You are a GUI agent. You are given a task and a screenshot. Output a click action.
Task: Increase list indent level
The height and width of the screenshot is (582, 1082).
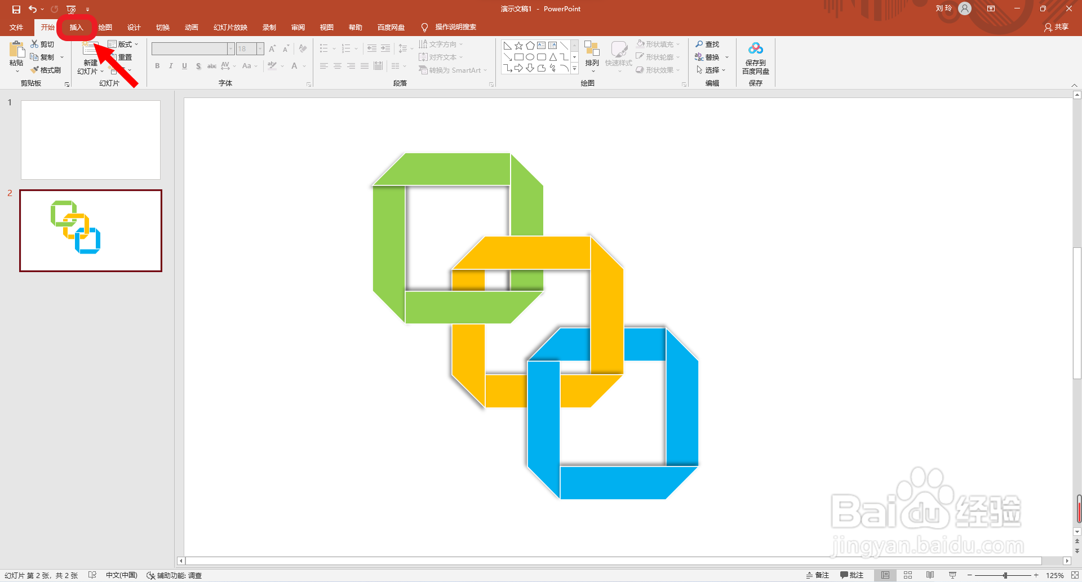click(x=385, y=48)
